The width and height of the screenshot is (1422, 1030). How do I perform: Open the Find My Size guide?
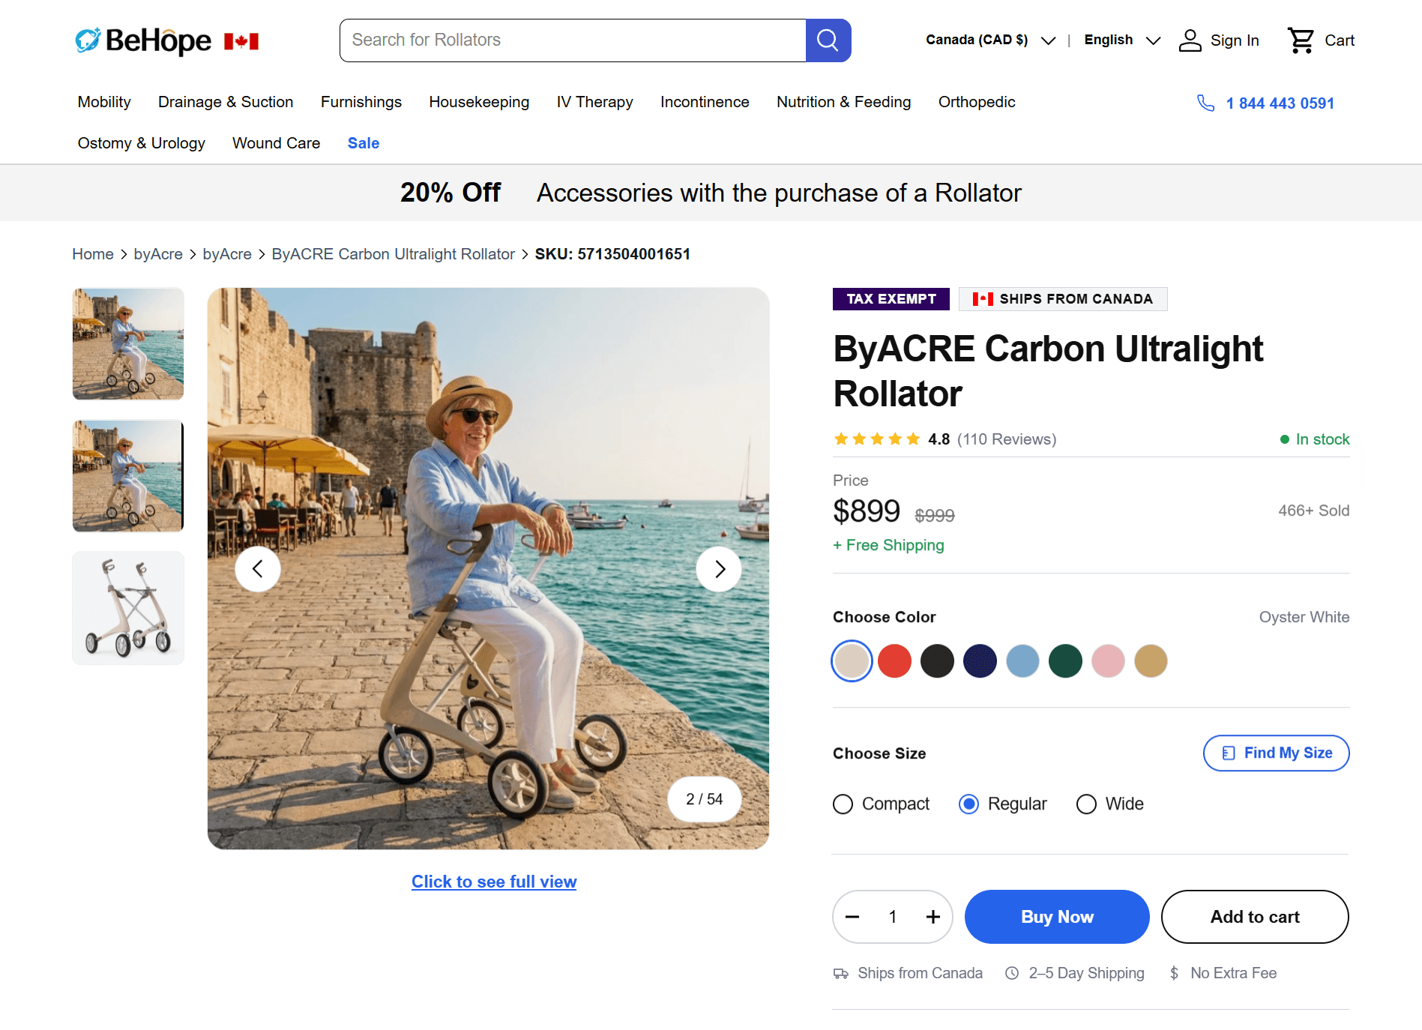coord(1276,753)
